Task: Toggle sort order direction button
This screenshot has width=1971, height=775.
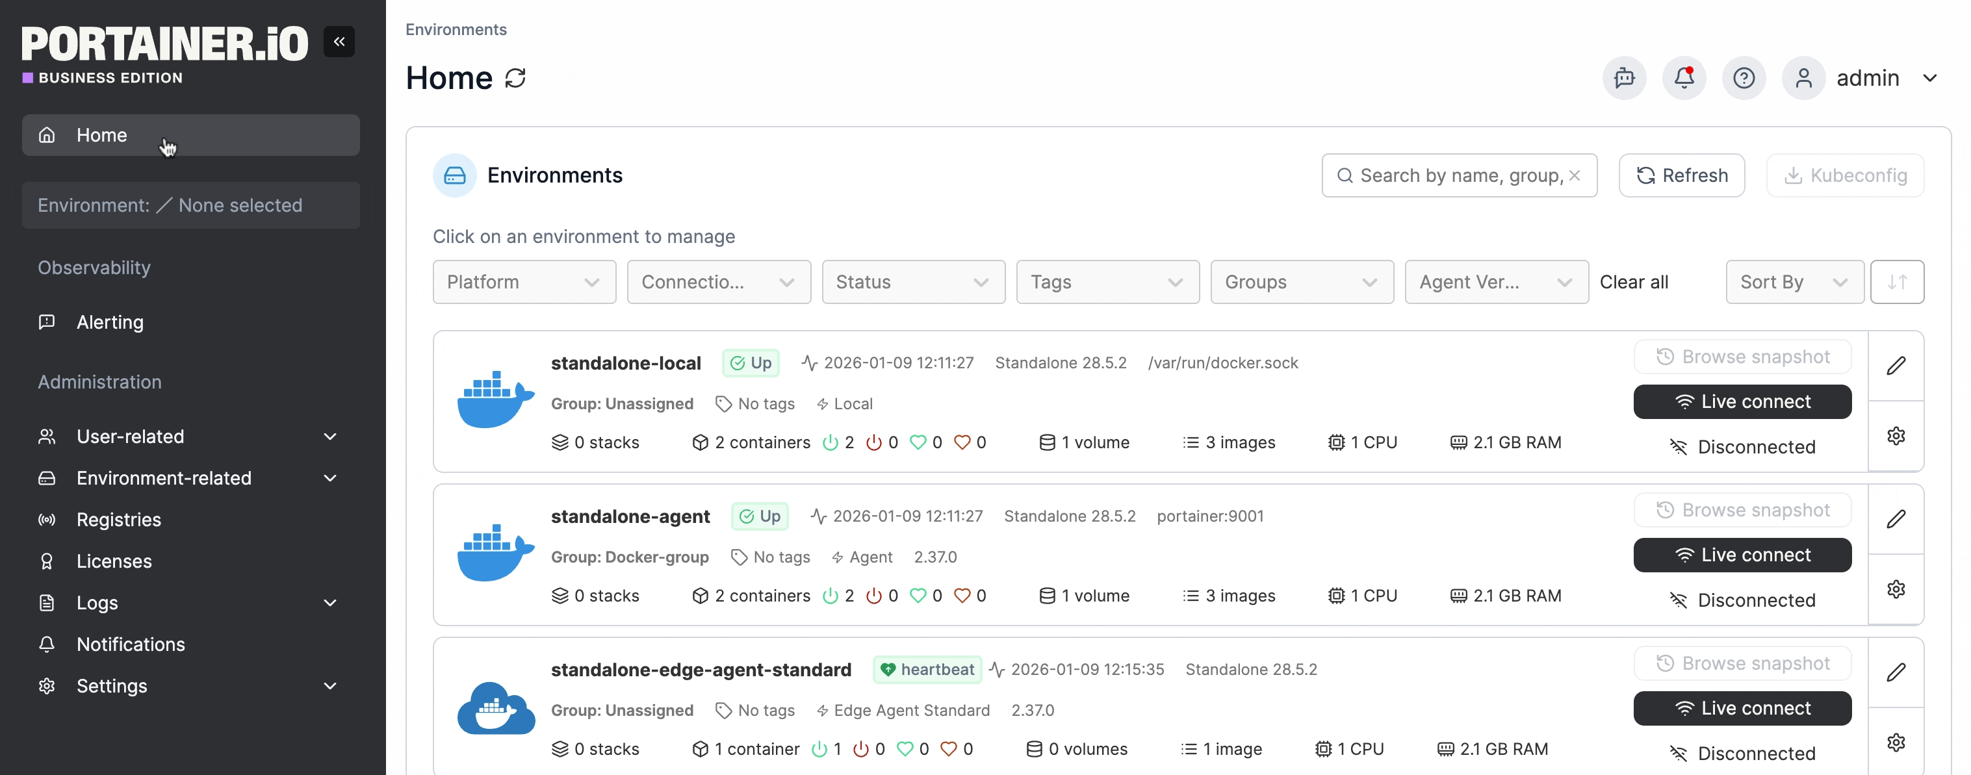Action: pos(1896,283)
